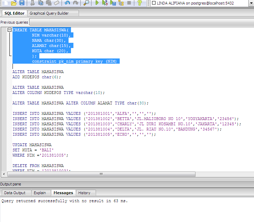Cut selected text with the scissors icon
The height and width of the screenshot is (222, 254).
tap(32, 3)
